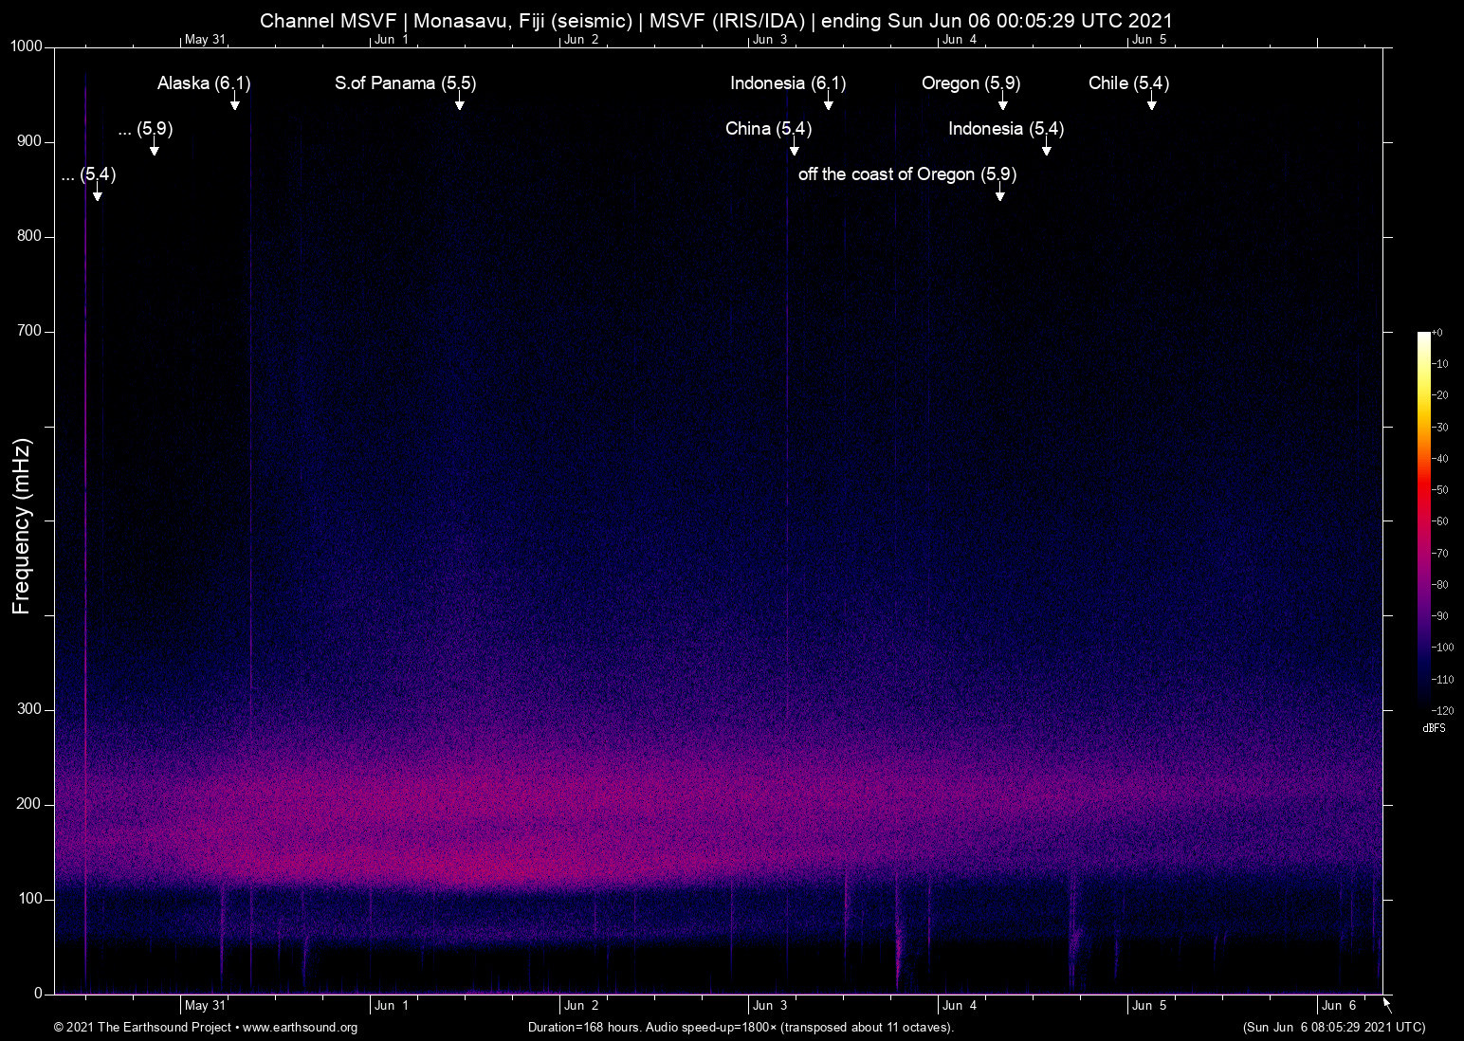
Task: Click 'Jun 1' on the top time axis
Action: (x=392, y=40)
